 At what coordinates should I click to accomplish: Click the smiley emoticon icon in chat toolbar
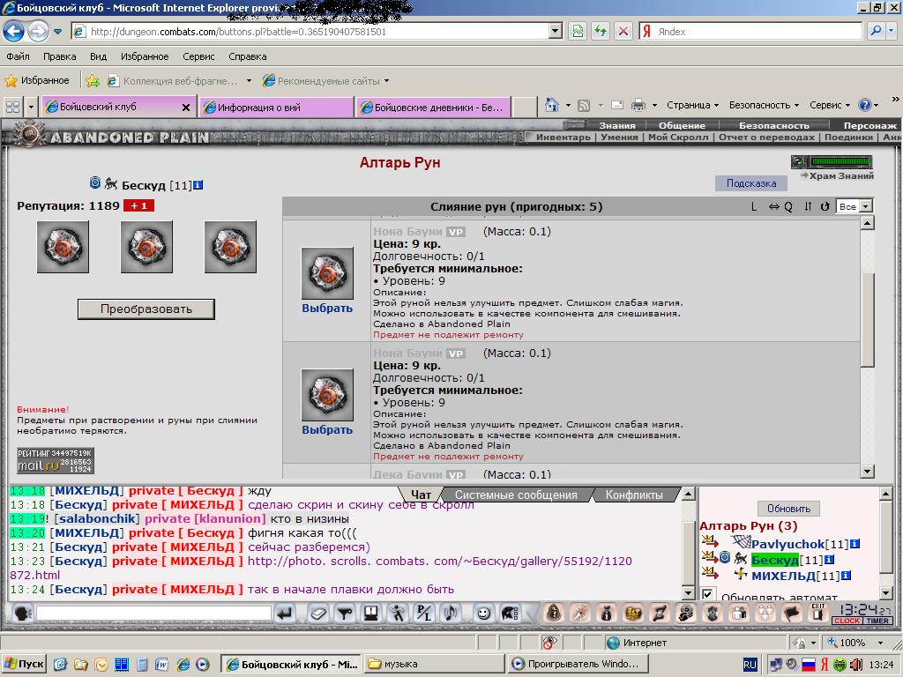[484, 614]
